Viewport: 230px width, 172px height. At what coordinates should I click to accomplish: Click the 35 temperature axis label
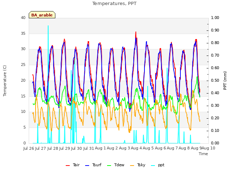coord(23,33)
